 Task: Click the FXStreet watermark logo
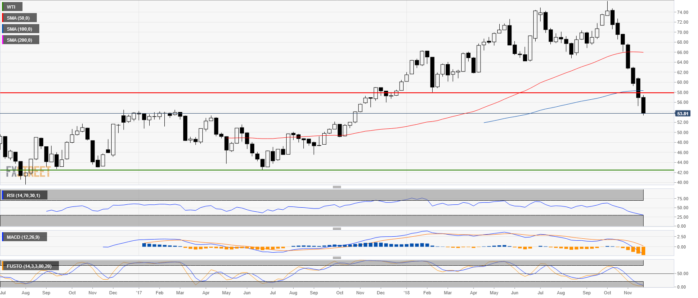point(28,172)
